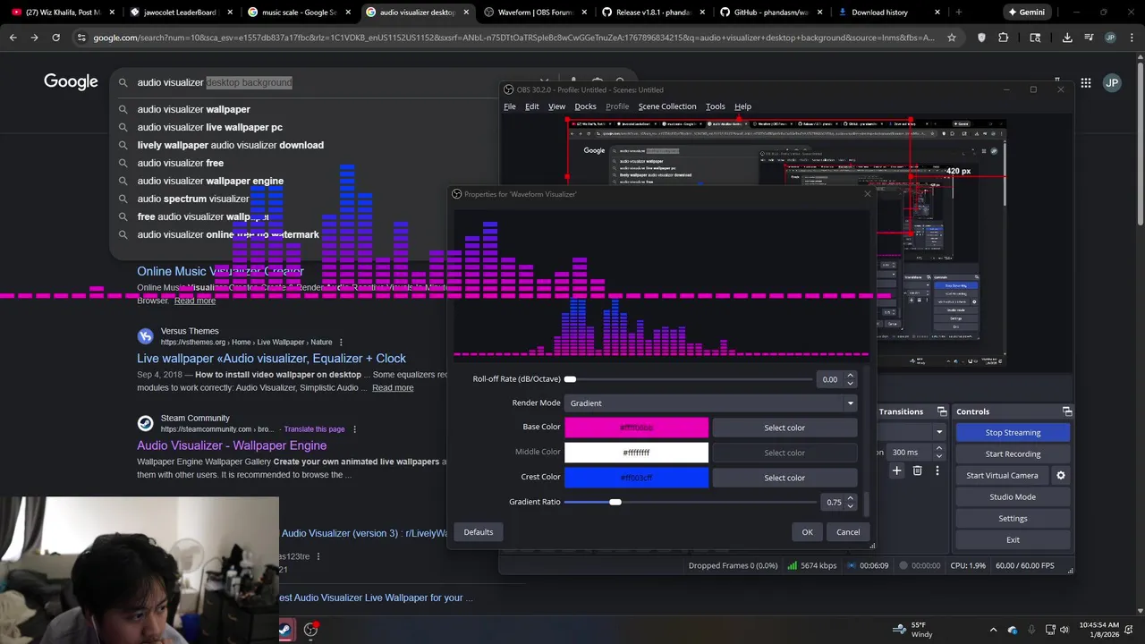Open the three-dot transition options in OBS
Image resolution: width=1145 pixels, height=644 pixels.
[937, 470]
